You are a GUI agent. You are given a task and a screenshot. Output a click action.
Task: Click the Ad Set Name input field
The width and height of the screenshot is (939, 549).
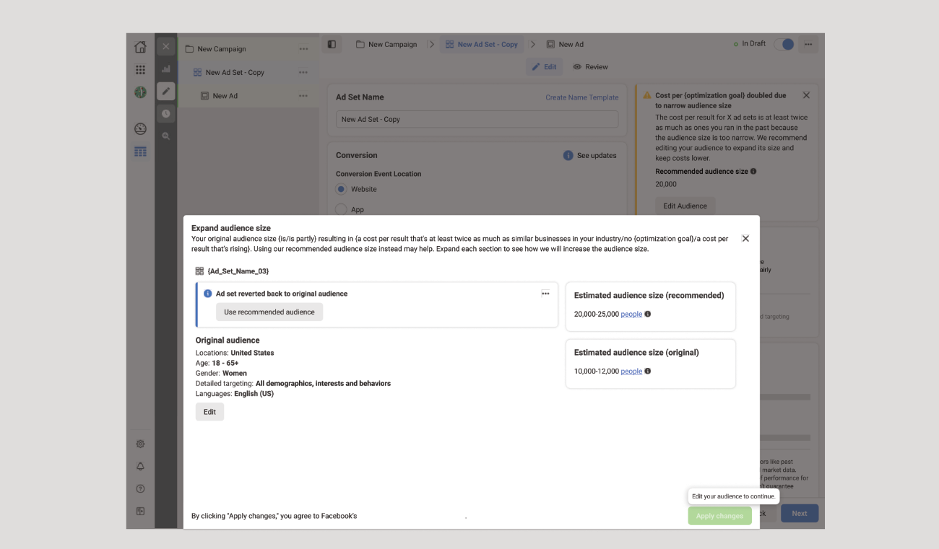(x=477, y=119)
